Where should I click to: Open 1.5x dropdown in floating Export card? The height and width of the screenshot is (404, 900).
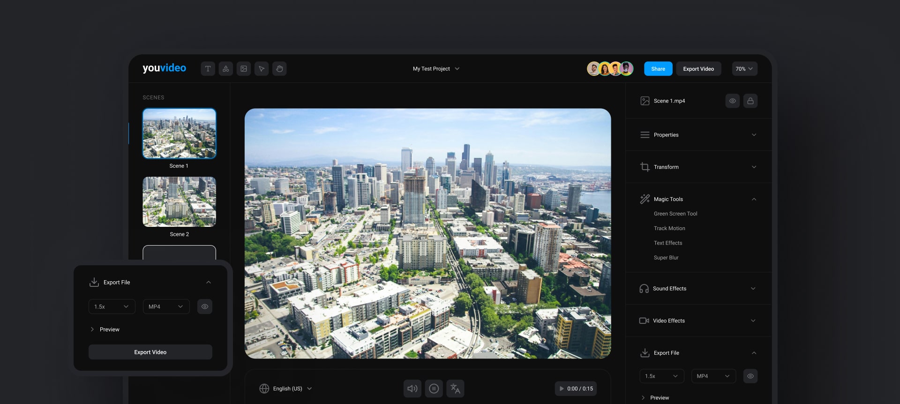[112, 307]
